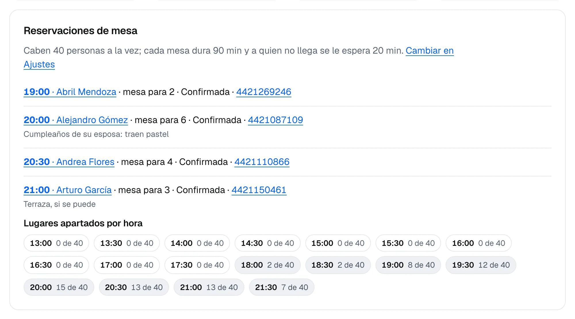Select the 13:30 time slot chip
The height and width of the screenshot is (319, 575).
[x=127, y=243]
